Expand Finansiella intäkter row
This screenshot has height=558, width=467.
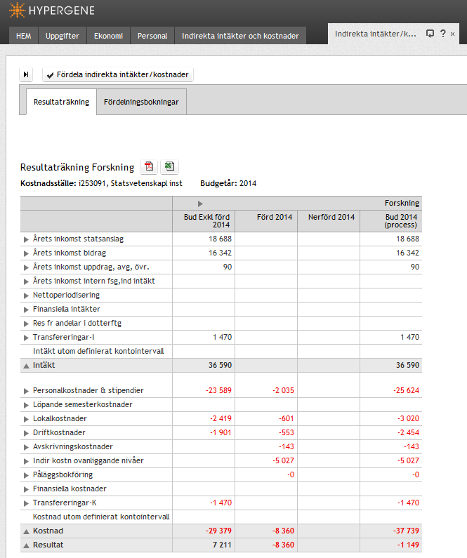tap(26, 310)
